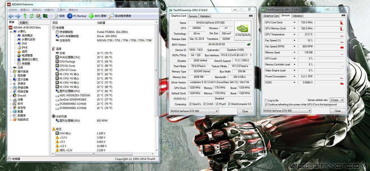Image resolution: width=370 pixels, height=171 pixels.
Task: Open GPU Temperature sensor dropdown
Action: point(294,35)
